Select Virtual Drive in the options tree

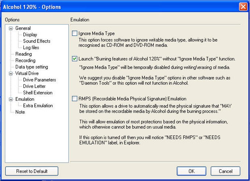[27, 73]
